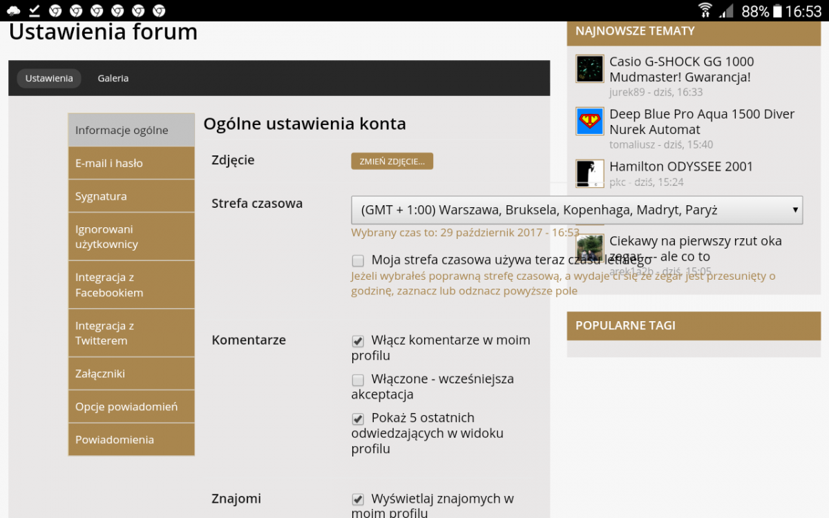829x518 pixels.
Task: Uncheck 'Pokaż 5 ostatnich odwiedzających' checkbox
Action: (x=358, y=419)
